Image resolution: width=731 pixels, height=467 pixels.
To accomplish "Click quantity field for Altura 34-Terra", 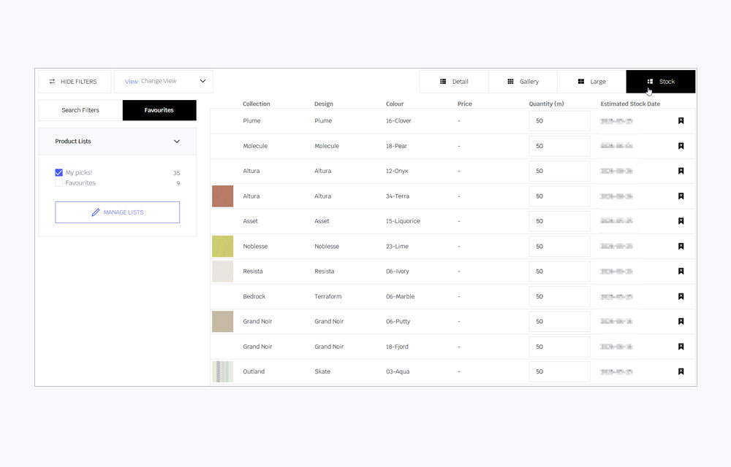I will (x=559, y=196).
